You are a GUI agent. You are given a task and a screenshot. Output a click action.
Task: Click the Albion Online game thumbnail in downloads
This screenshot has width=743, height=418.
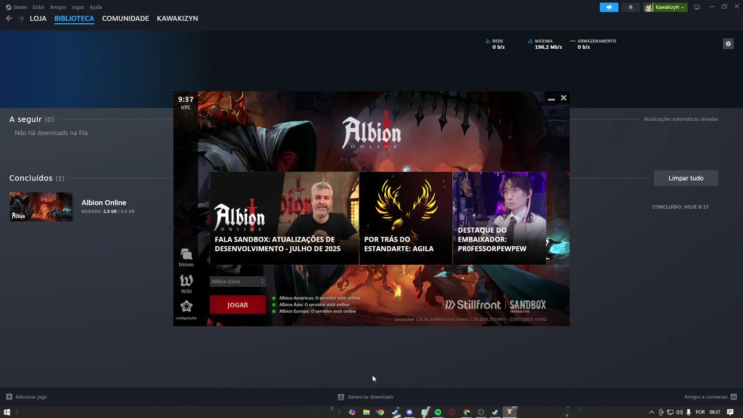[x=41, y=207]
